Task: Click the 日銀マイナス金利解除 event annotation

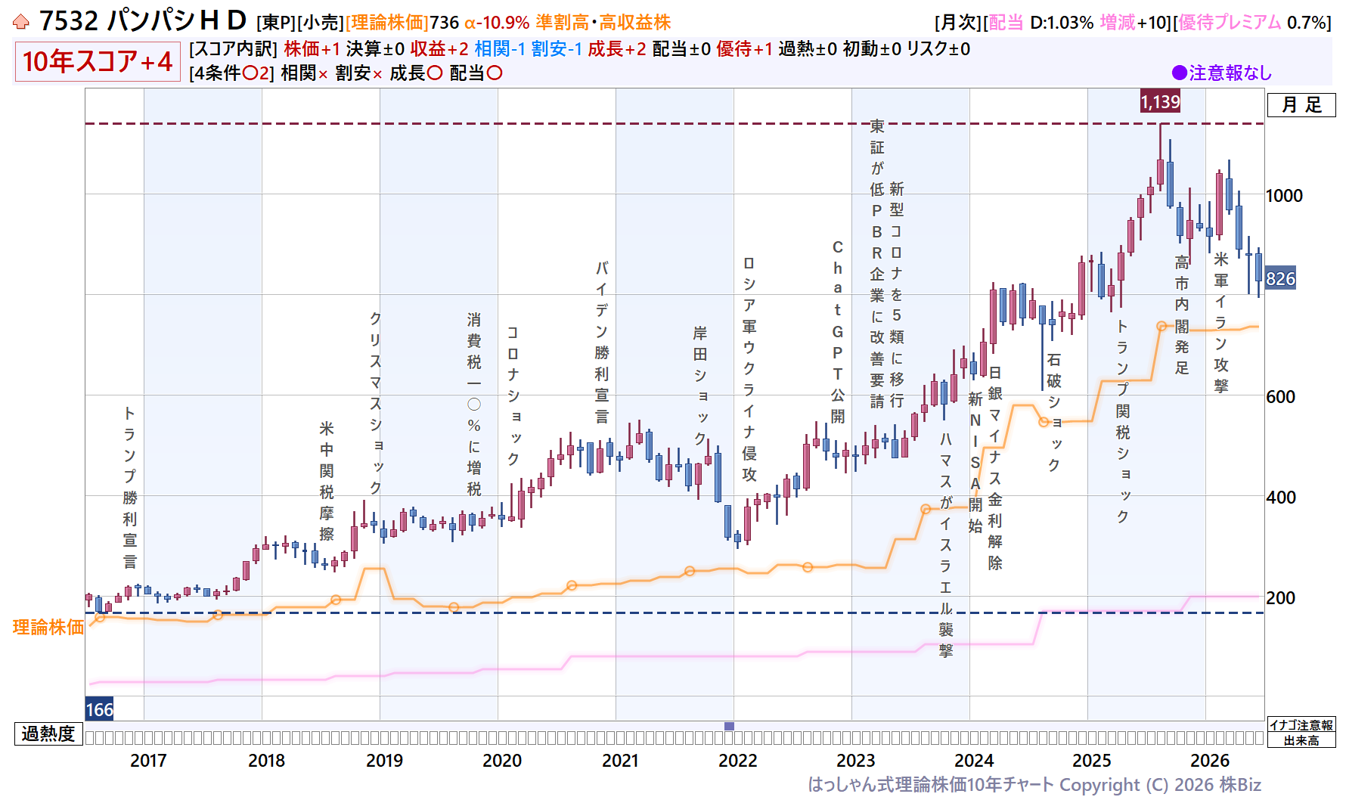Action: tap(995, 468)
